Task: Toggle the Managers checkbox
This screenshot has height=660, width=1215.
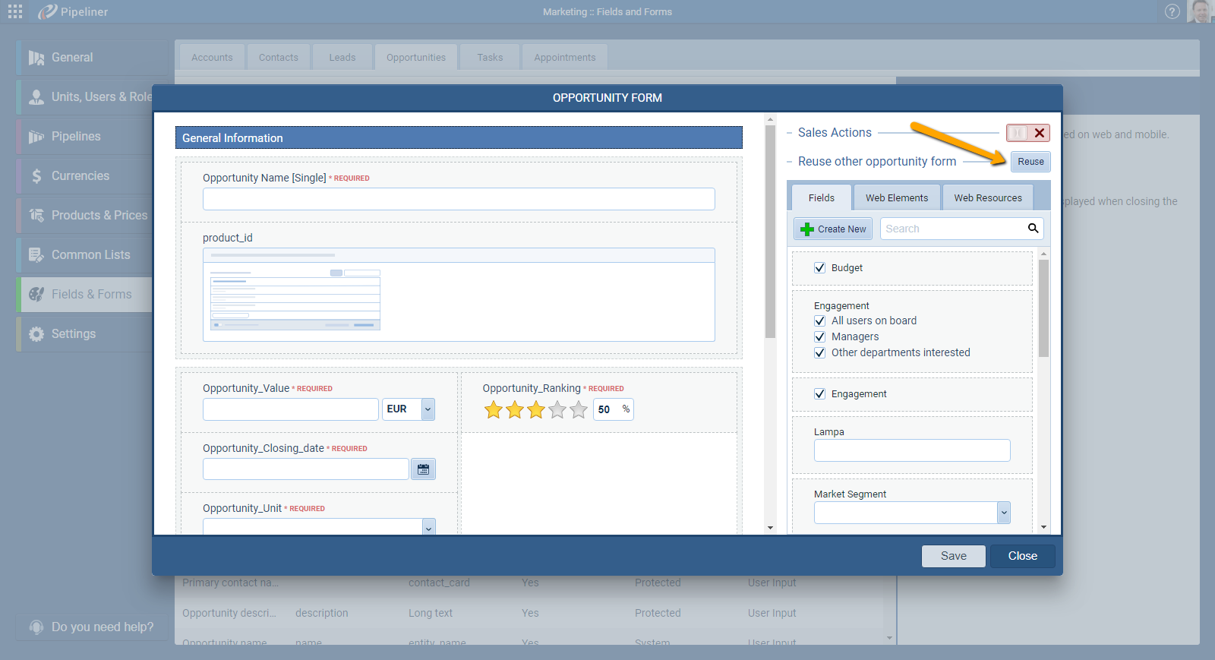Action: 819,336
